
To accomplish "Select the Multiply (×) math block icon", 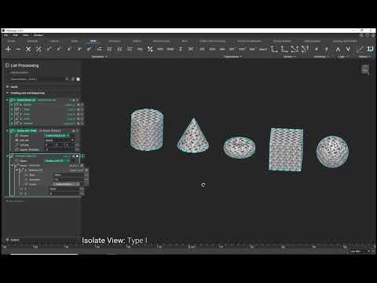I will (28, 49).
